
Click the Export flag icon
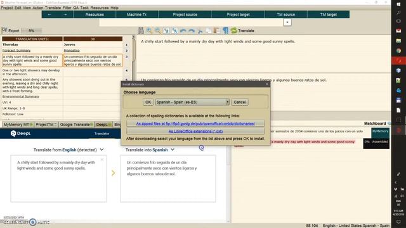pos(4,30)
